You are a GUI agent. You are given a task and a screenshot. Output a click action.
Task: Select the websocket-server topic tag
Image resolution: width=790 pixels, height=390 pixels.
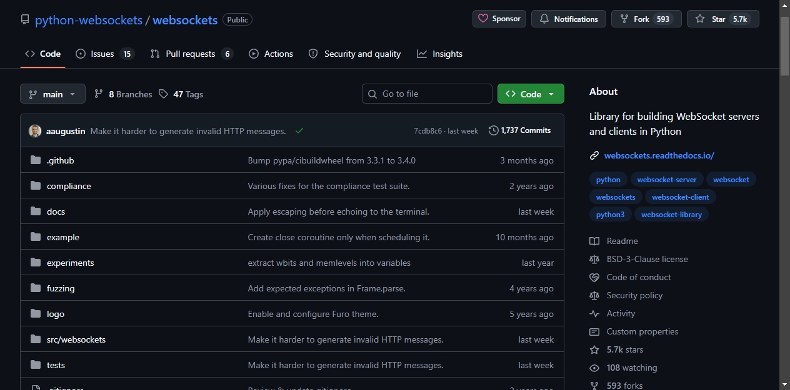point(667,180)
